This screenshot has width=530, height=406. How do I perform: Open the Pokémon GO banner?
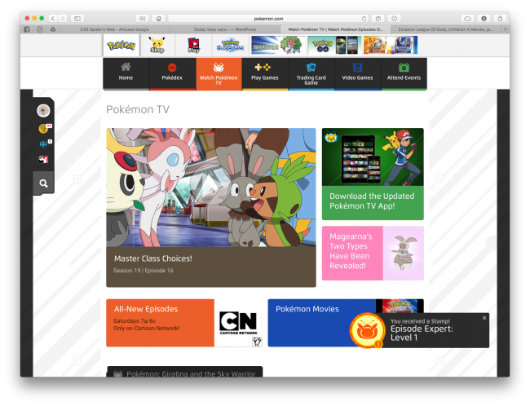pyautogui.click(x=334, y=45)
